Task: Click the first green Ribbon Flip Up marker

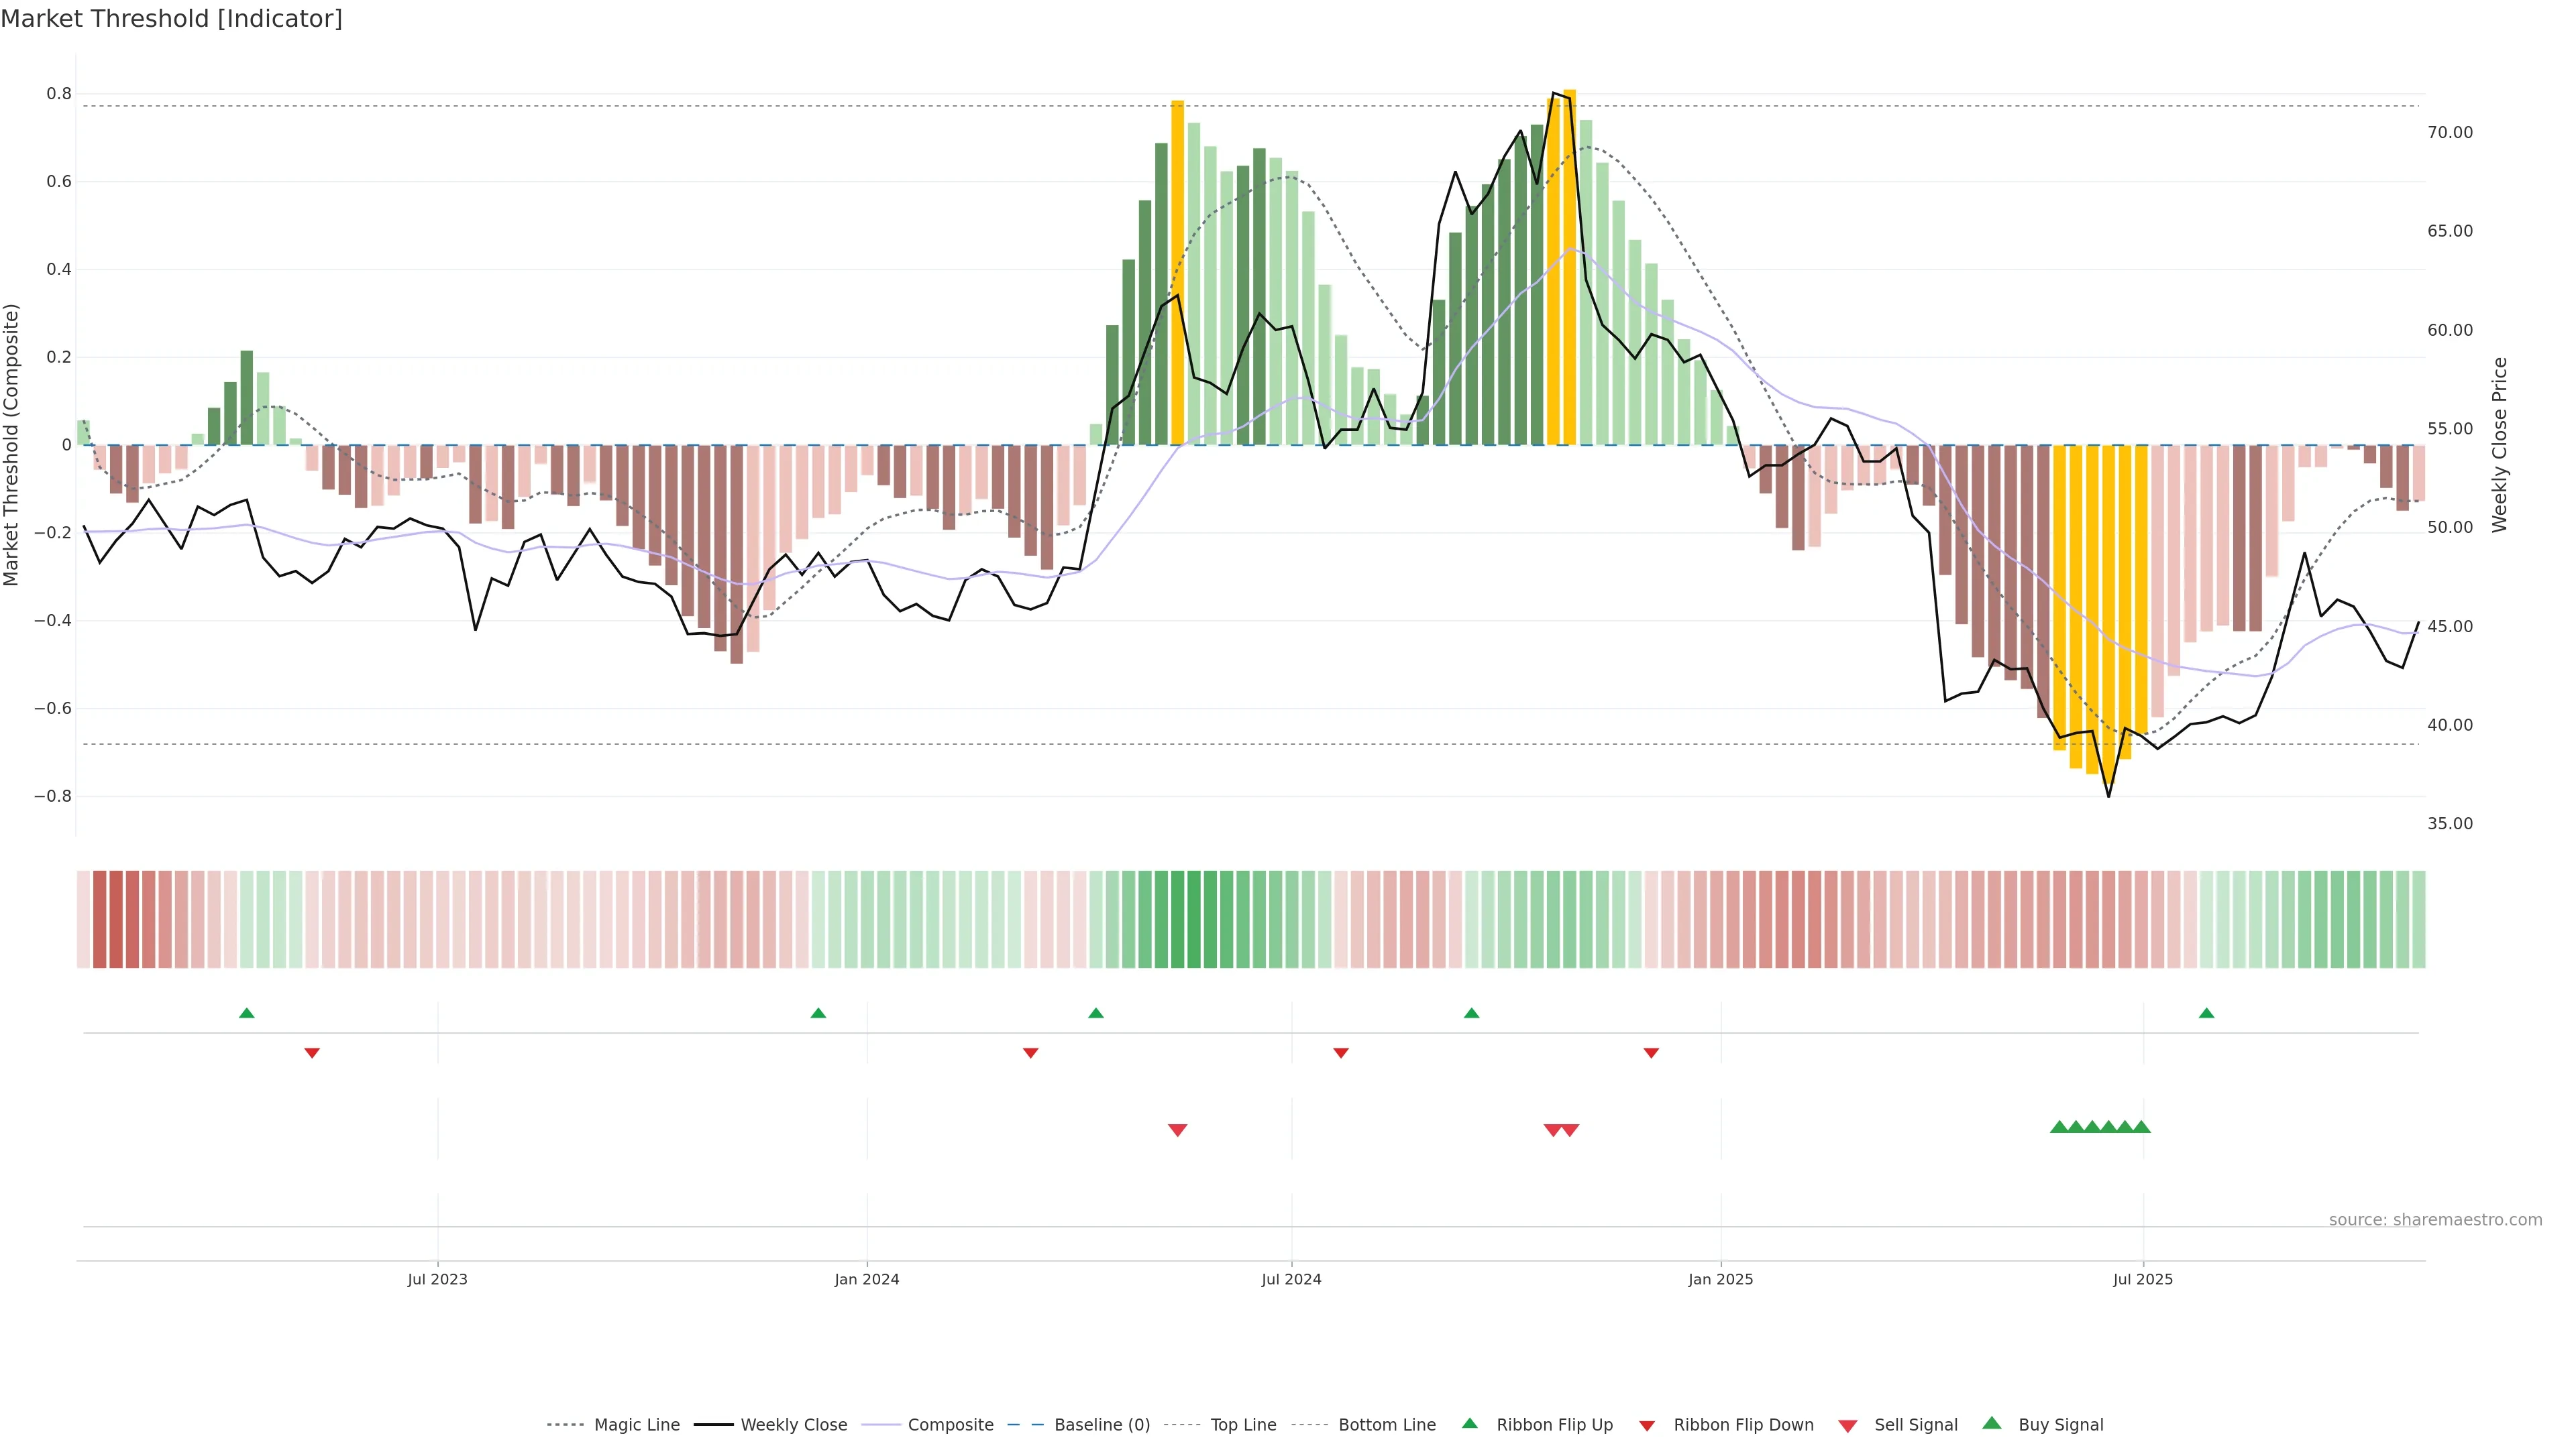Action: [247, 1014]
